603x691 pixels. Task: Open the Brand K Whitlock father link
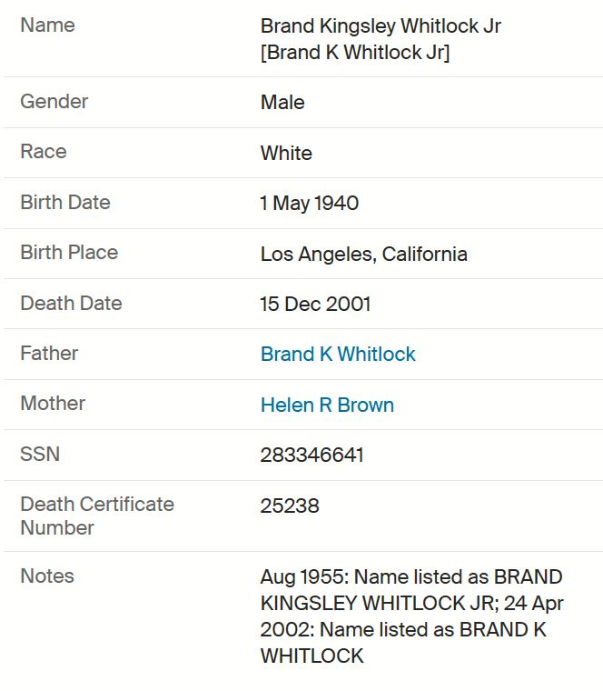pos(338,354)
